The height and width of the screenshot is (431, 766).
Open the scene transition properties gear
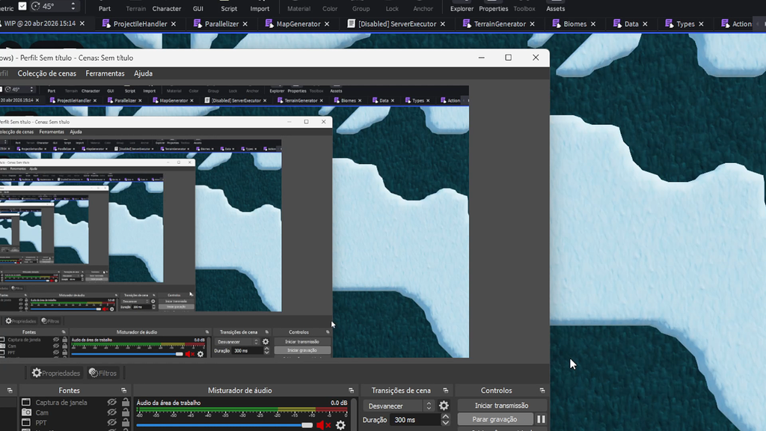444,406
